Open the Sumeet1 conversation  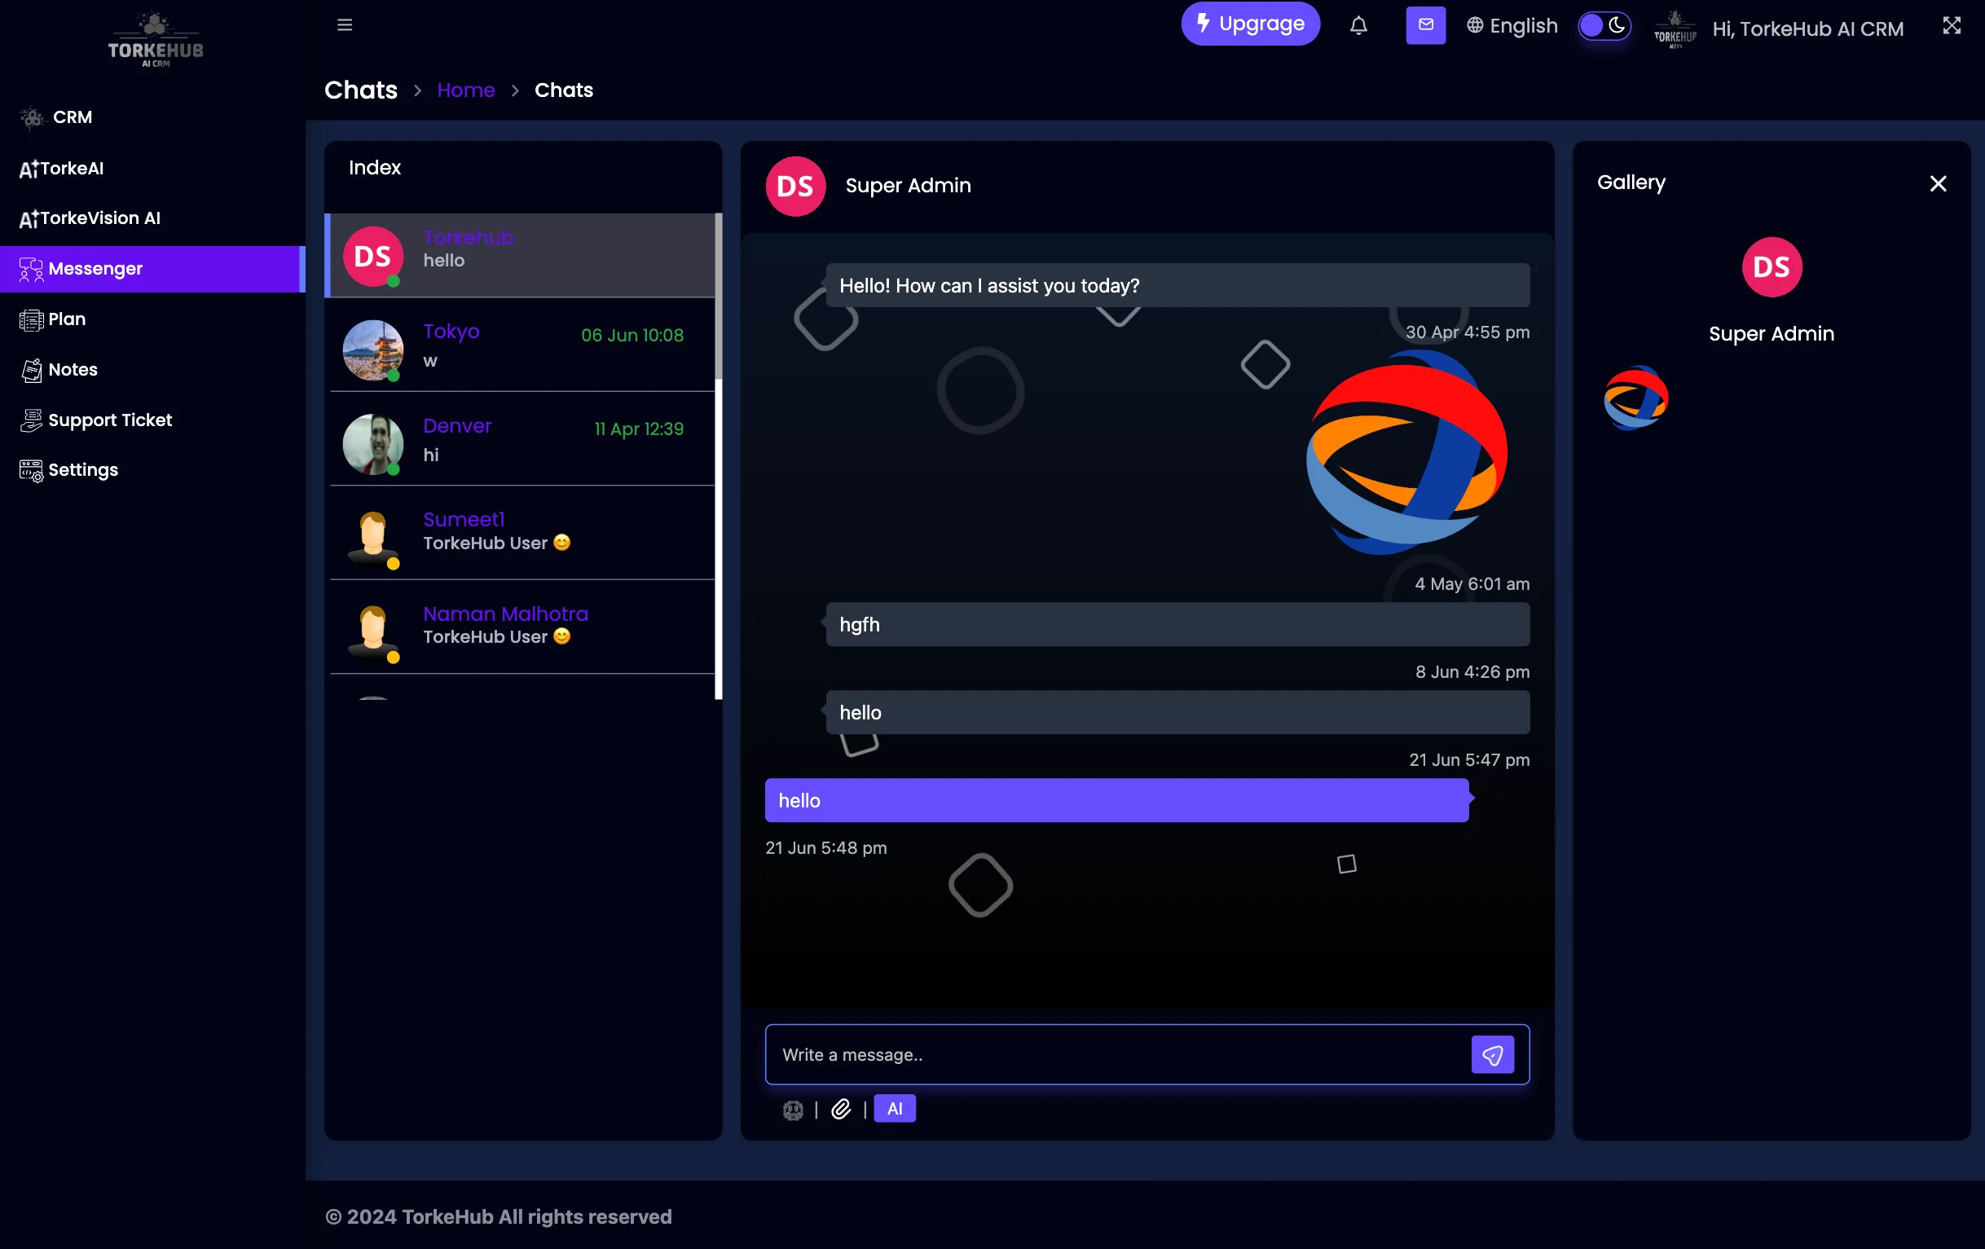point(521,534)
